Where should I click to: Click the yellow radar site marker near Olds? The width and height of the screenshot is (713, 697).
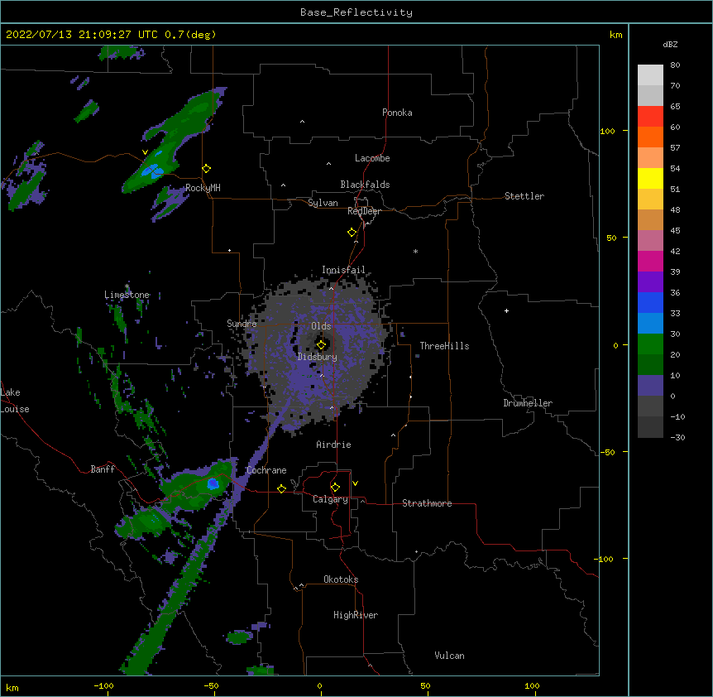pyautogui.click(x=321, y=345)
